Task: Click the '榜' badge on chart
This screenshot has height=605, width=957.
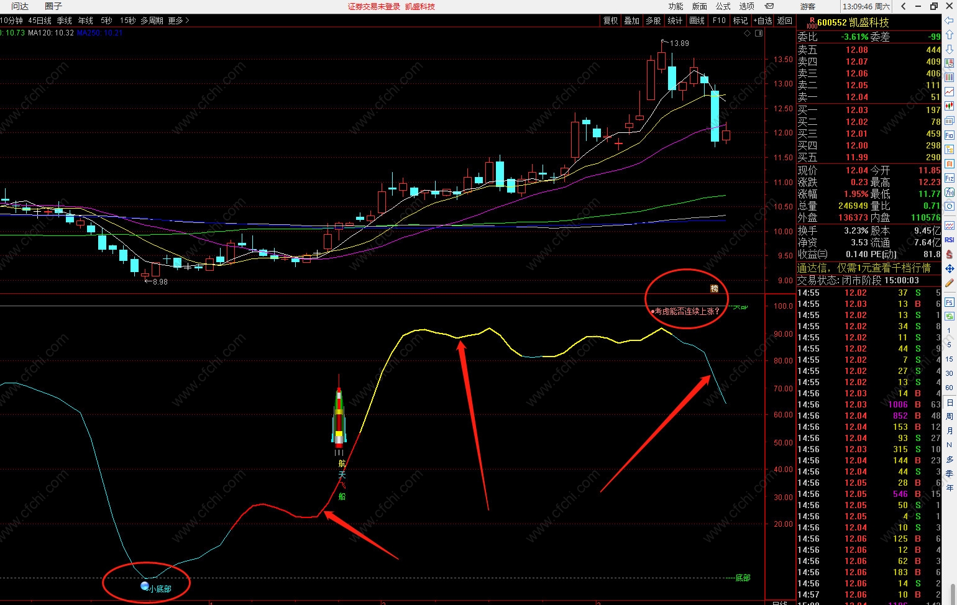Action: point(714,288)
